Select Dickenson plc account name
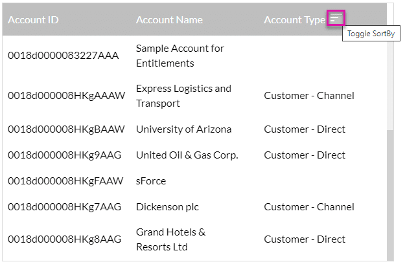The width and height of the screenshot is (405, 264). click(167, 207)
